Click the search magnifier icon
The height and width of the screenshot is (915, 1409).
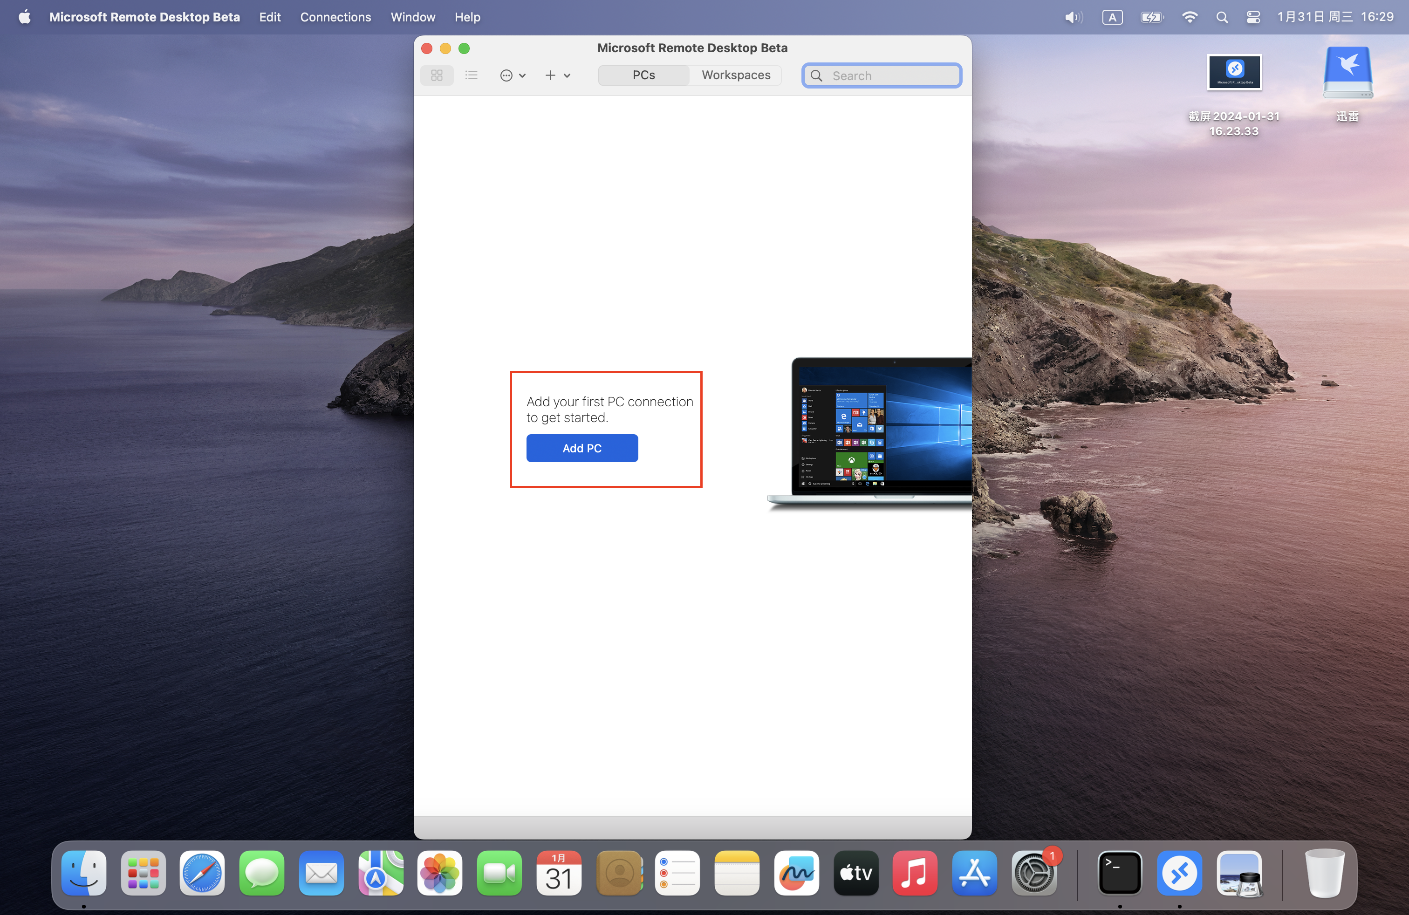tap(816, 75)
